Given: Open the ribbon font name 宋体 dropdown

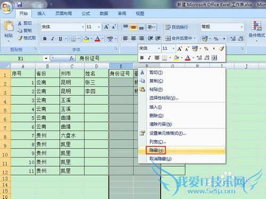Looking at the screenshot, I should pos(83,27).
